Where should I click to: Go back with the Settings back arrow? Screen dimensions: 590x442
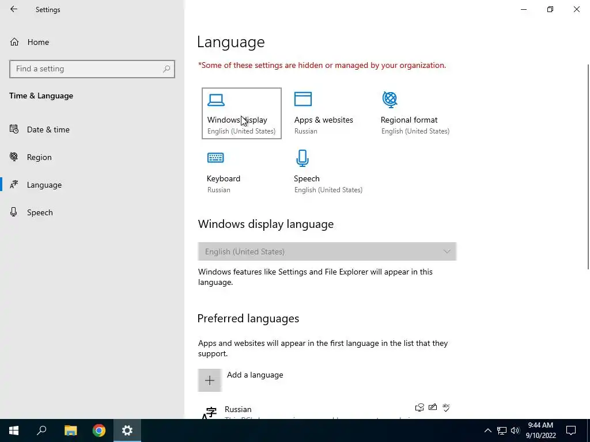[x=14, y=9]
